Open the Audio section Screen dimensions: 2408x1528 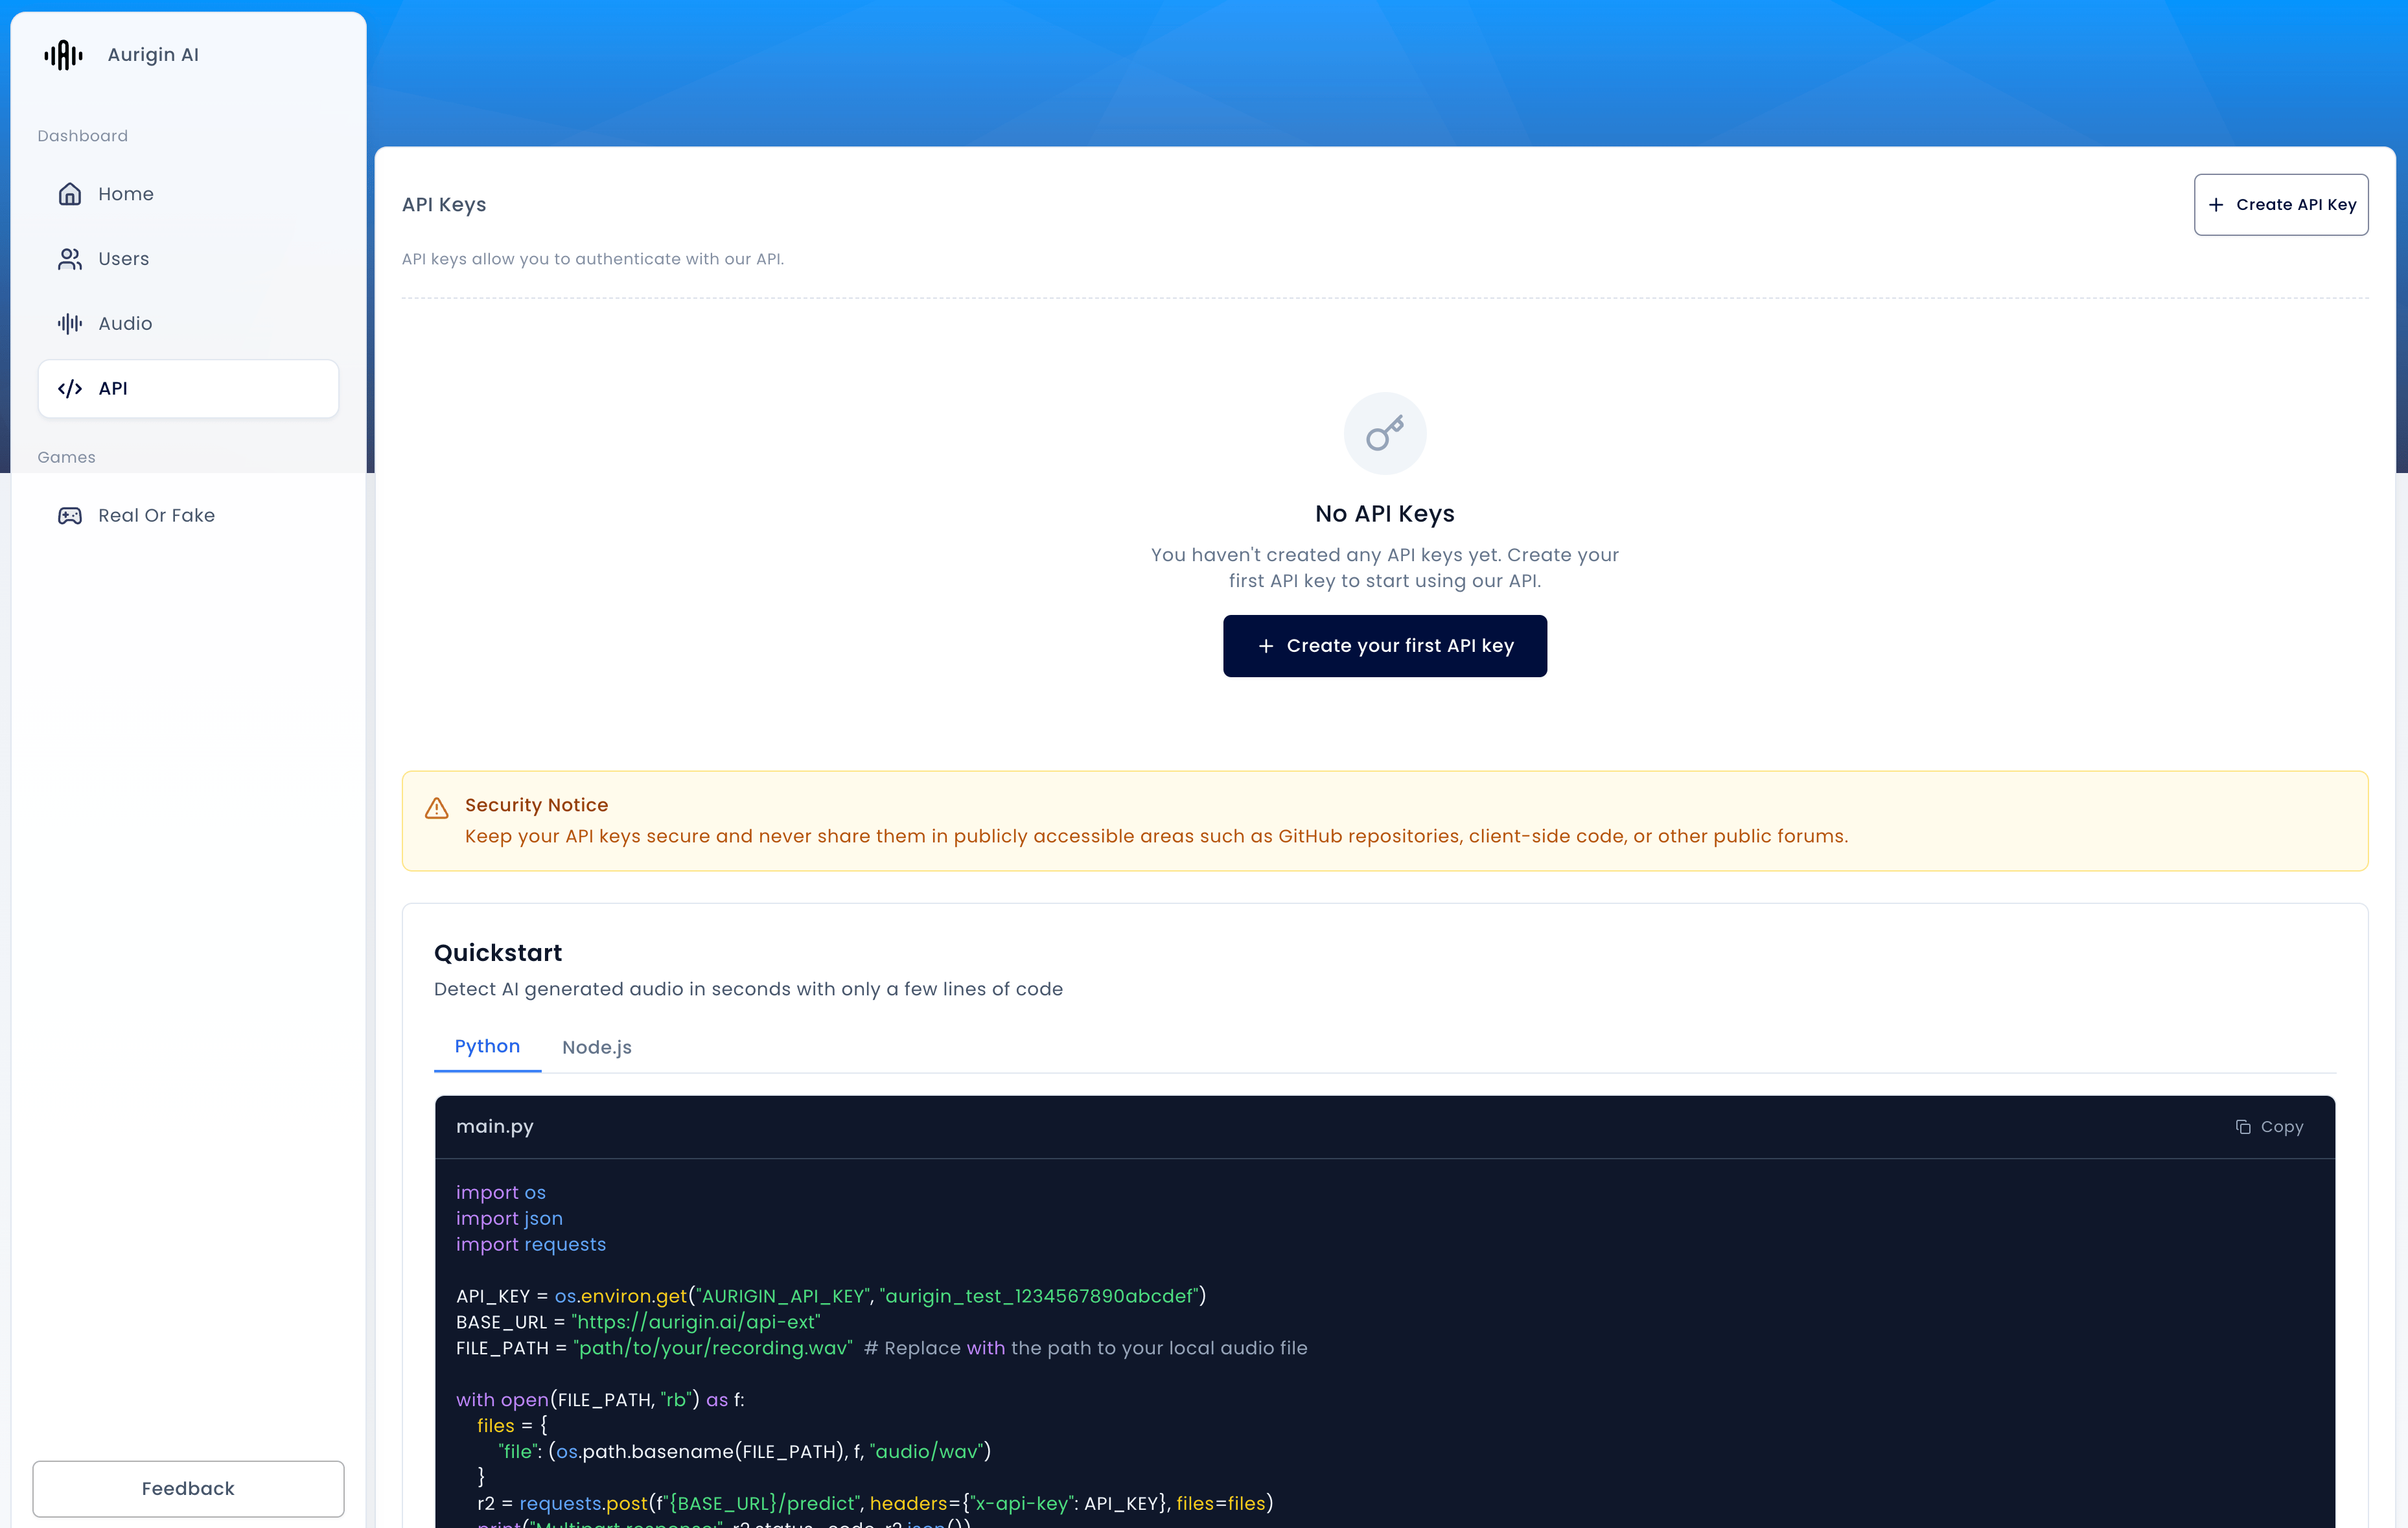pos(188,323)
